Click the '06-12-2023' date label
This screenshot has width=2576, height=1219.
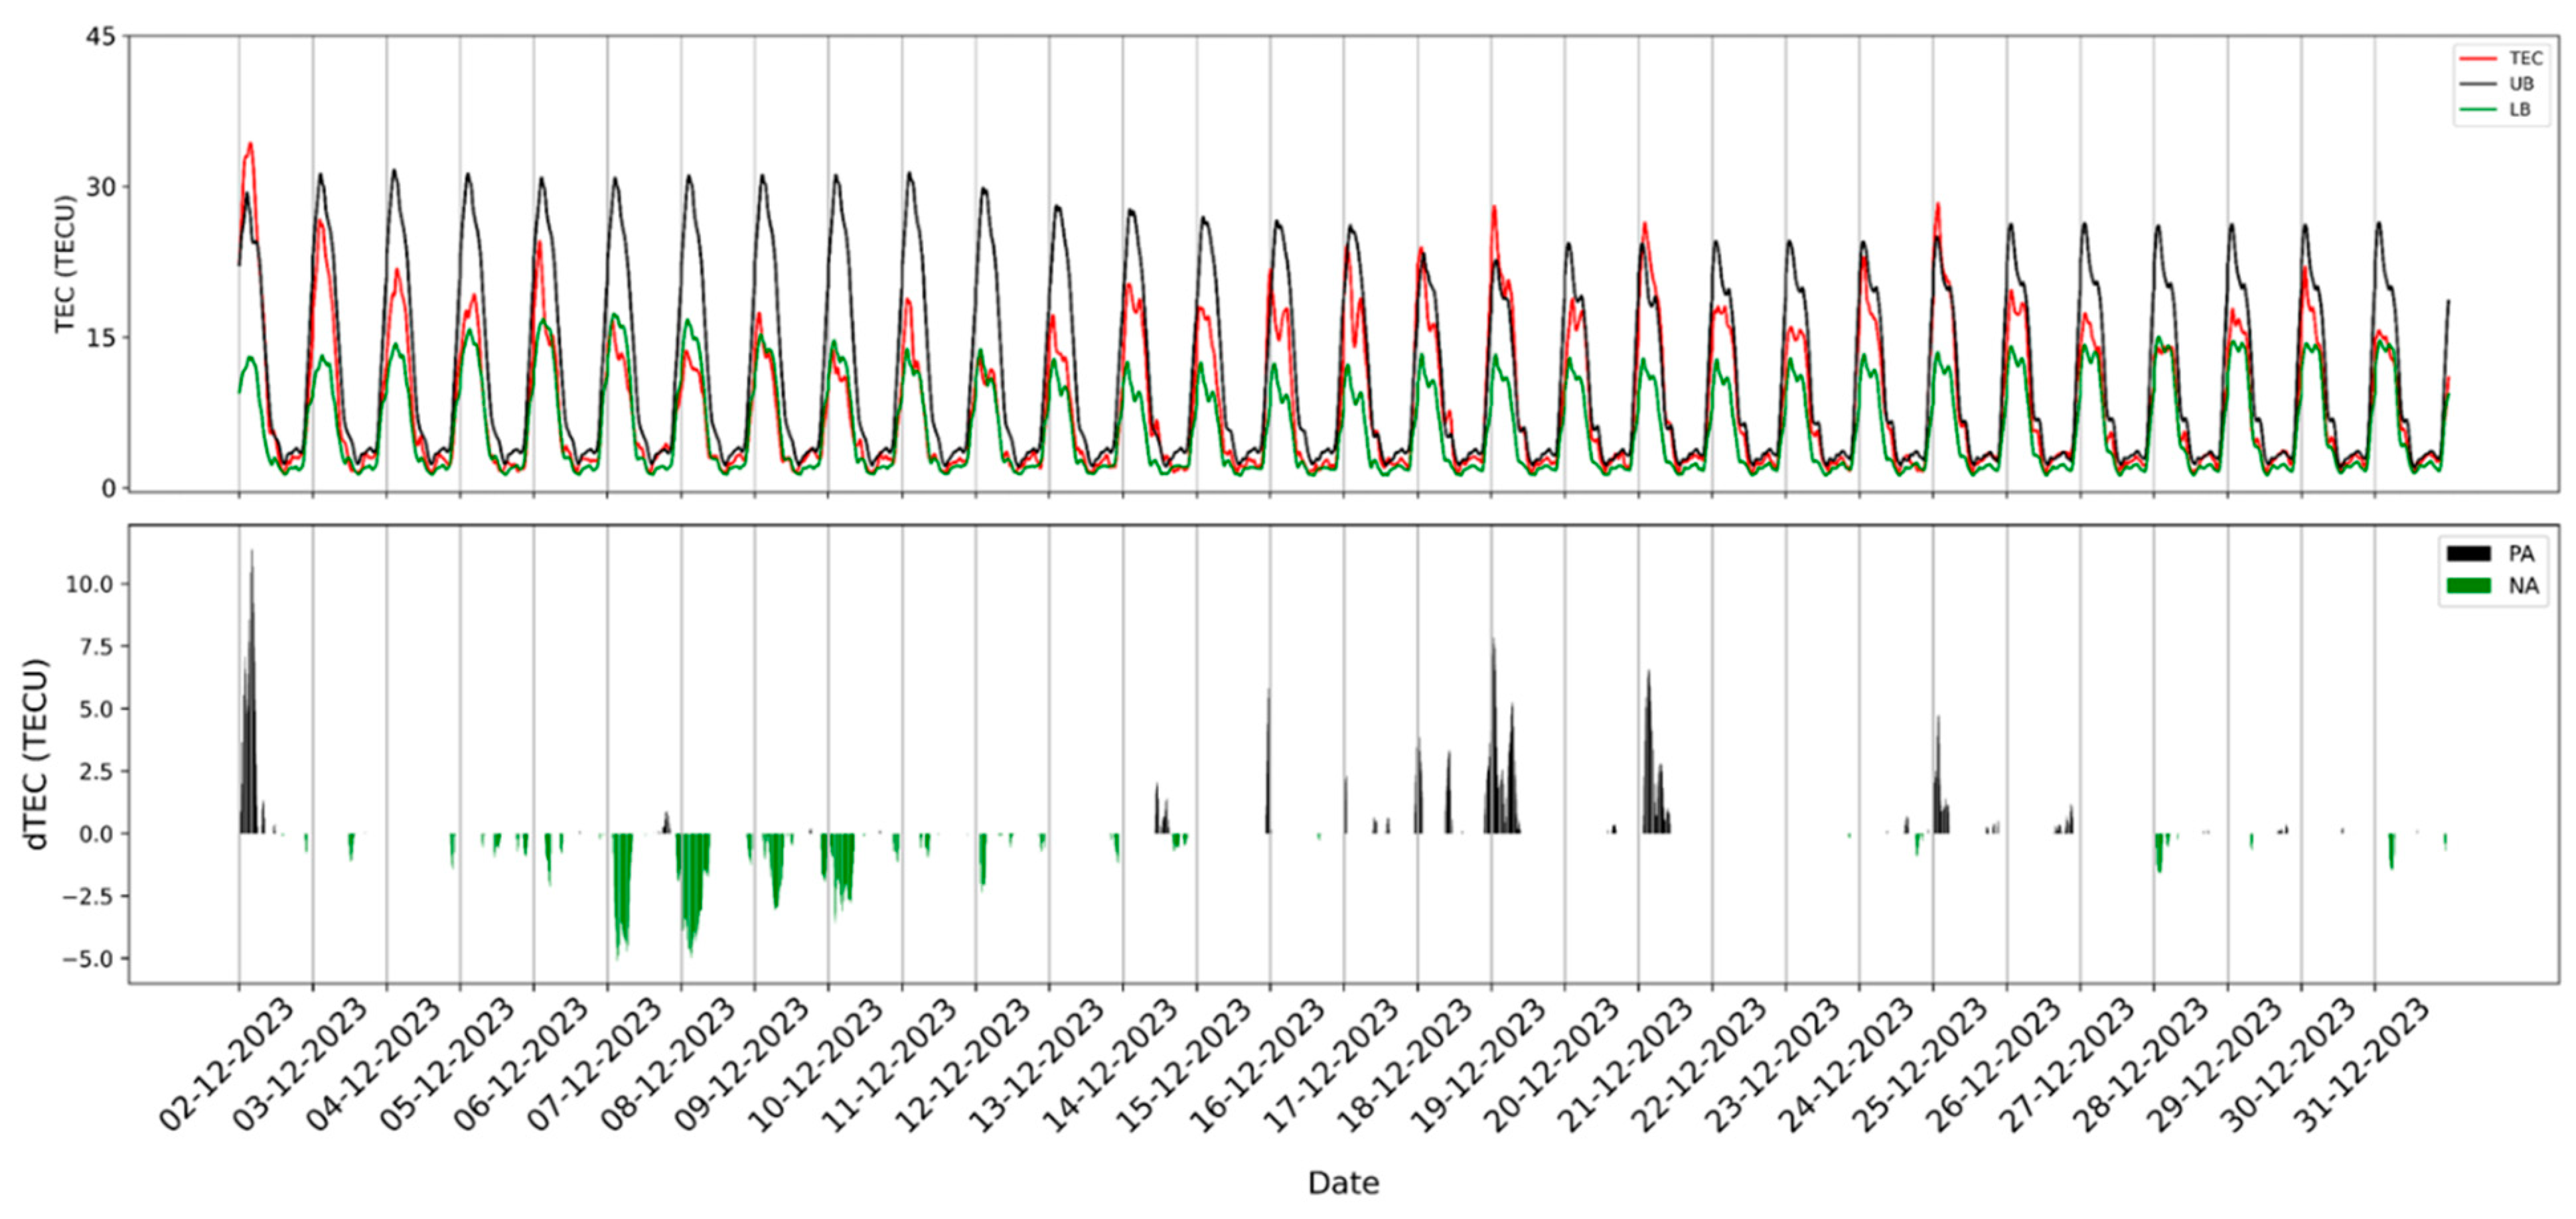coord(522,1067)
